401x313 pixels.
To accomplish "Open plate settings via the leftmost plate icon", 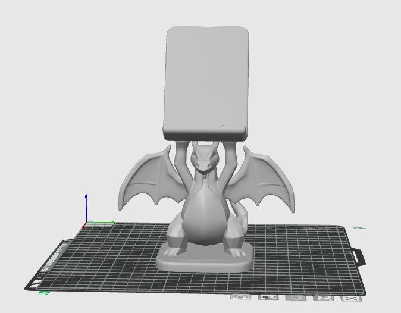I will click(x=240, y=297).
